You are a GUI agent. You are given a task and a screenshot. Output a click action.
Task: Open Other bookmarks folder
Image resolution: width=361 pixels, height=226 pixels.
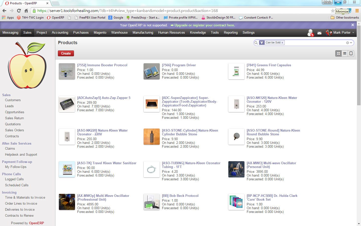pos(345,18)
